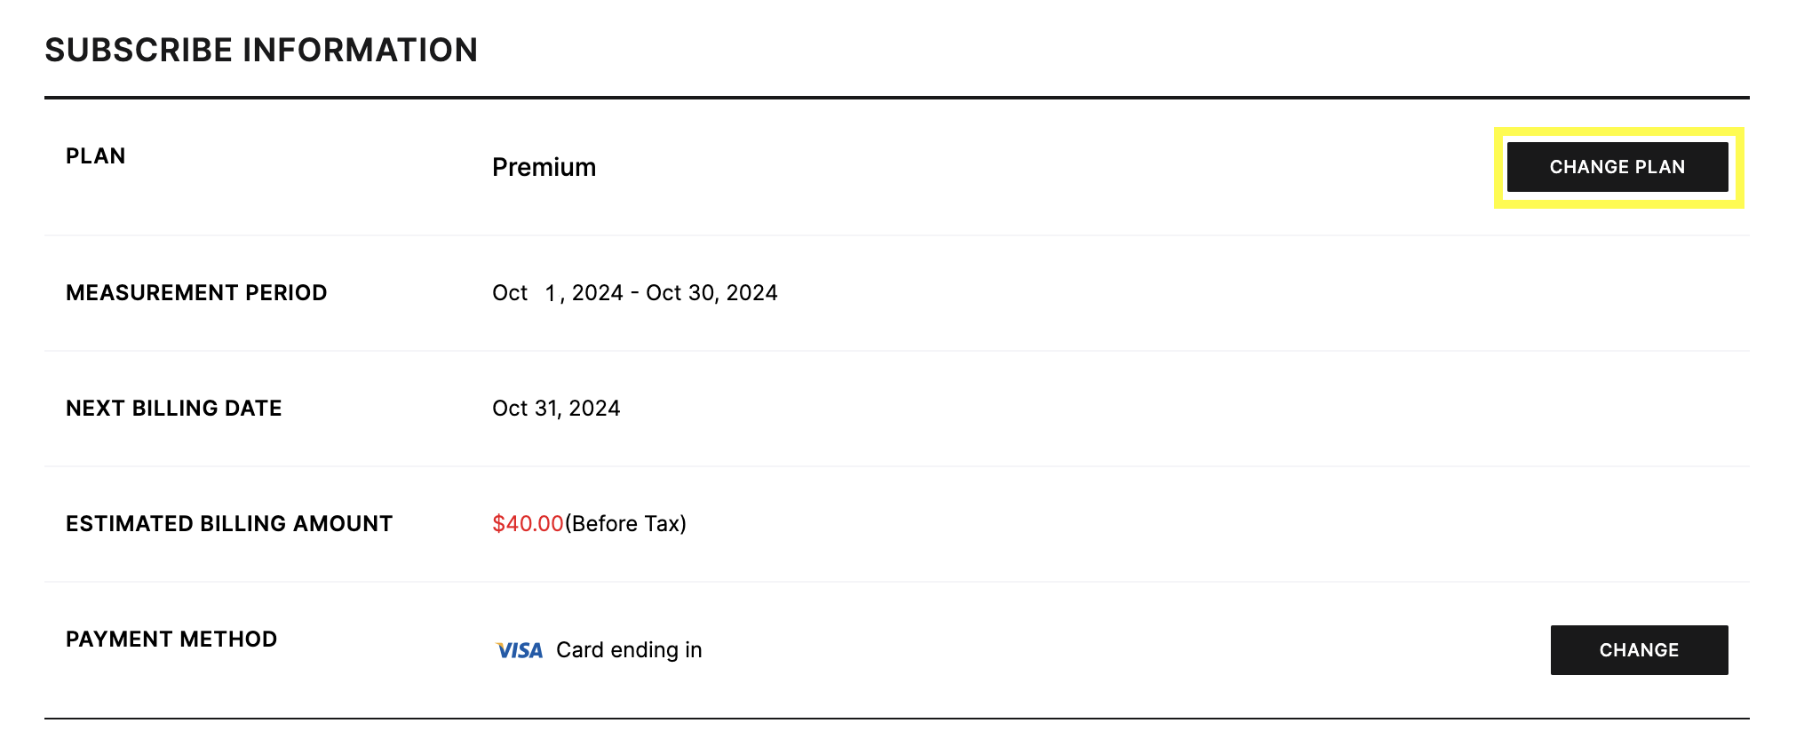Click the 'Card ending in' text
The image size is (1796, 755).
coord(629,650)
